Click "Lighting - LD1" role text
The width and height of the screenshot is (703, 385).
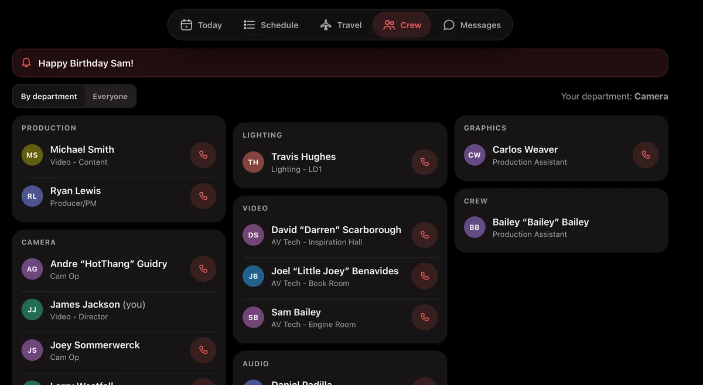296,169
